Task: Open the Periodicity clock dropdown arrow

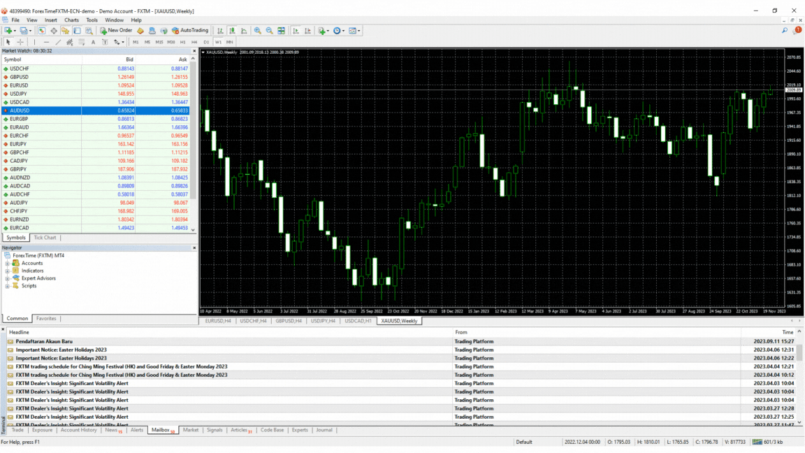Action: pyautogui.click(x=344, y=31)
